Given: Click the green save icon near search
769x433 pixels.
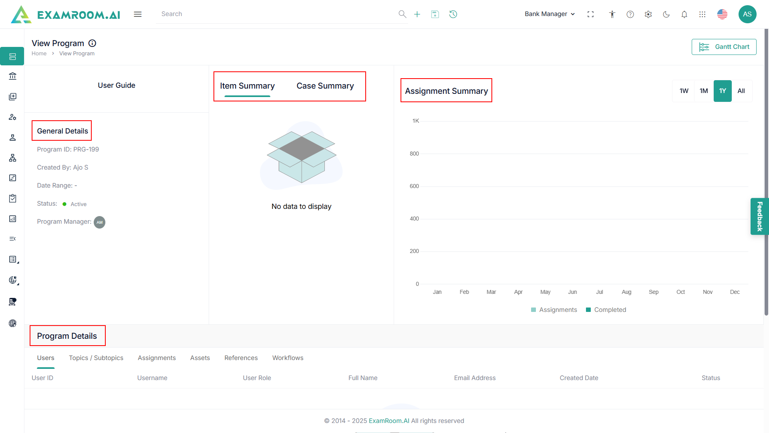Looking at the screenshot, I should tap(435, 14).
